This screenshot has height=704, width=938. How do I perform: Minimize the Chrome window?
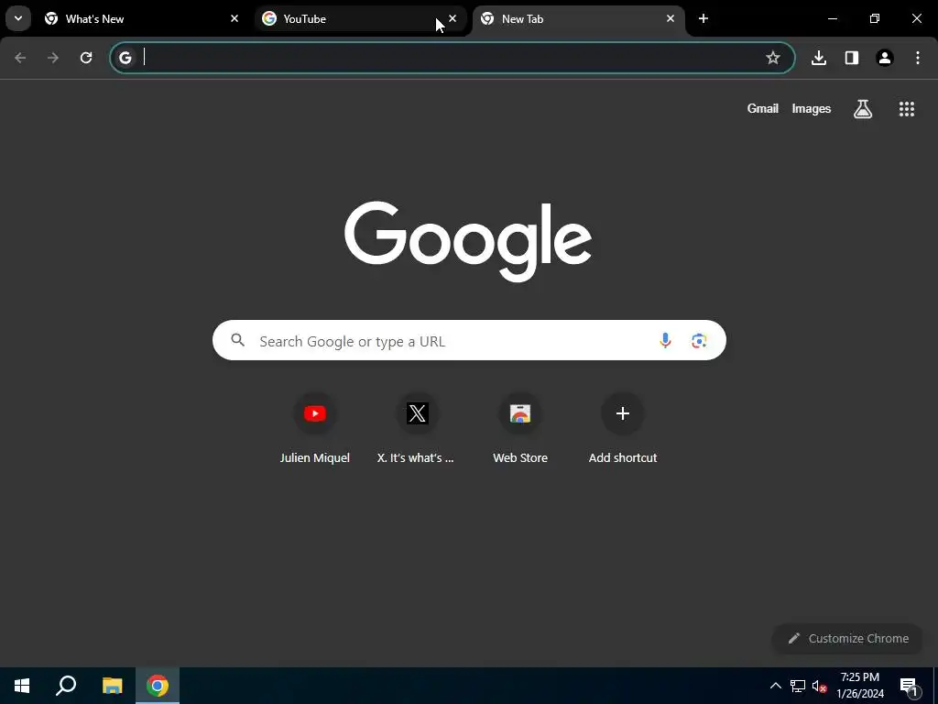[833, 18]
